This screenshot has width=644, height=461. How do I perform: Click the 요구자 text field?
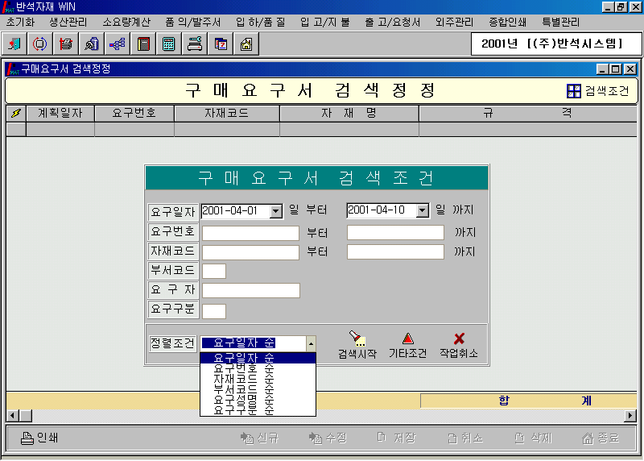click(x=250, y=291)
